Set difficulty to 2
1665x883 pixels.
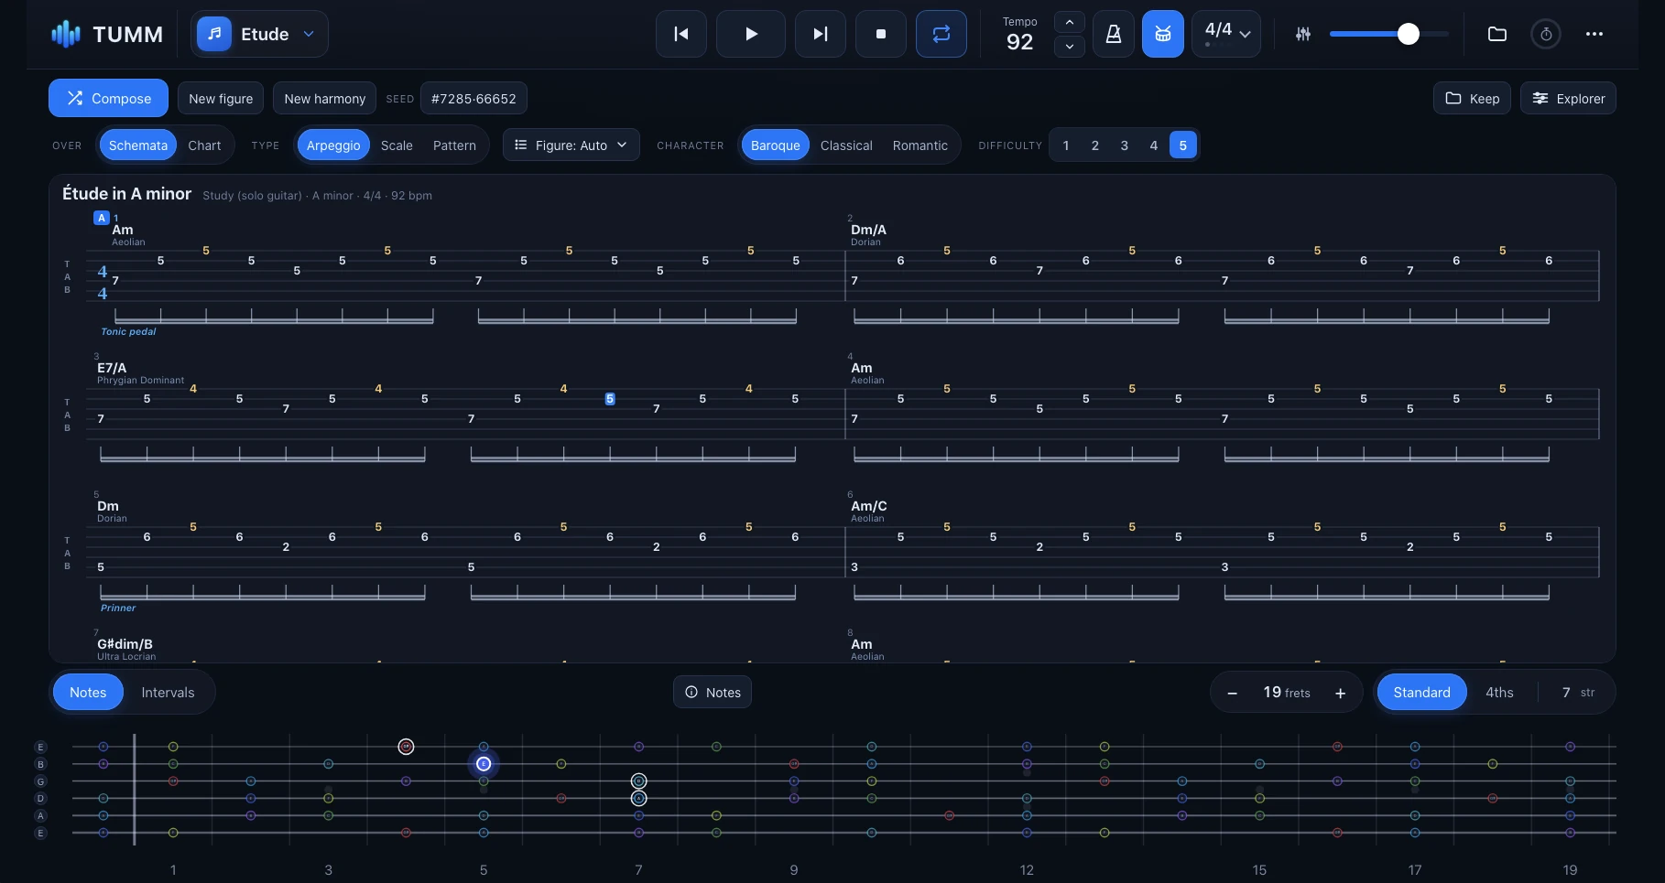(1095, 145)
